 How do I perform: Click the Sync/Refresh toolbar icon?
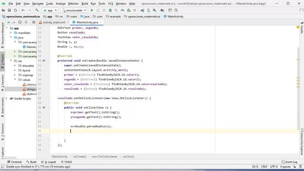click(x=15, y=10)
